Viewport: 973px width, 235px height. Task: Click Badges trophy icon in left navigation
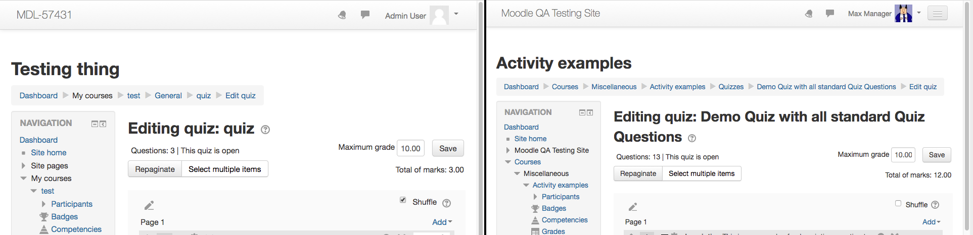(x=44, y=217)
